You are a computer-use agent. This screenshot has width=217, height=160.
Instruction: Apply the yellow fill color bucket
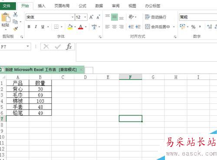(70, 27)
